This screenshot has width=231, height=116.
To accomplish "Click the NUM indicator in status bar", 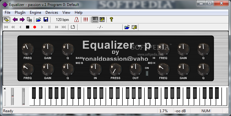I will 206,111.
